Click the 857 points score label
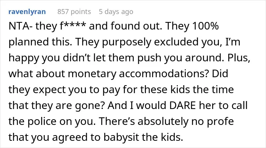This screenshot has height=148, width=266. pyautogui.click(x=74, y=12)
